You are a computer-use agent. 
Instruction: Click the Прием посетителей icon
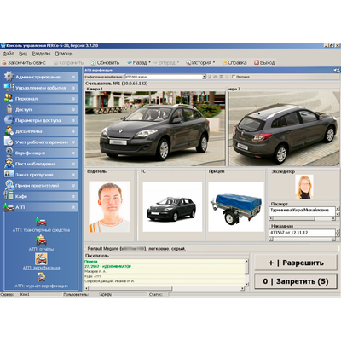9,185
